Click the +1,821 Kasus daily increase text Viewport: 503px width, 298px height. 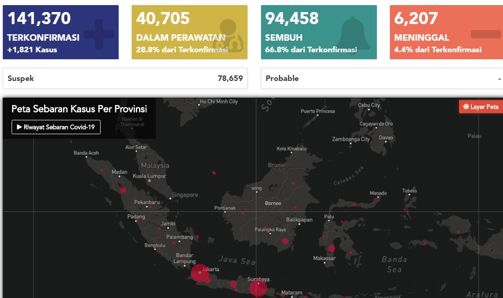click(x=32, y=50)
